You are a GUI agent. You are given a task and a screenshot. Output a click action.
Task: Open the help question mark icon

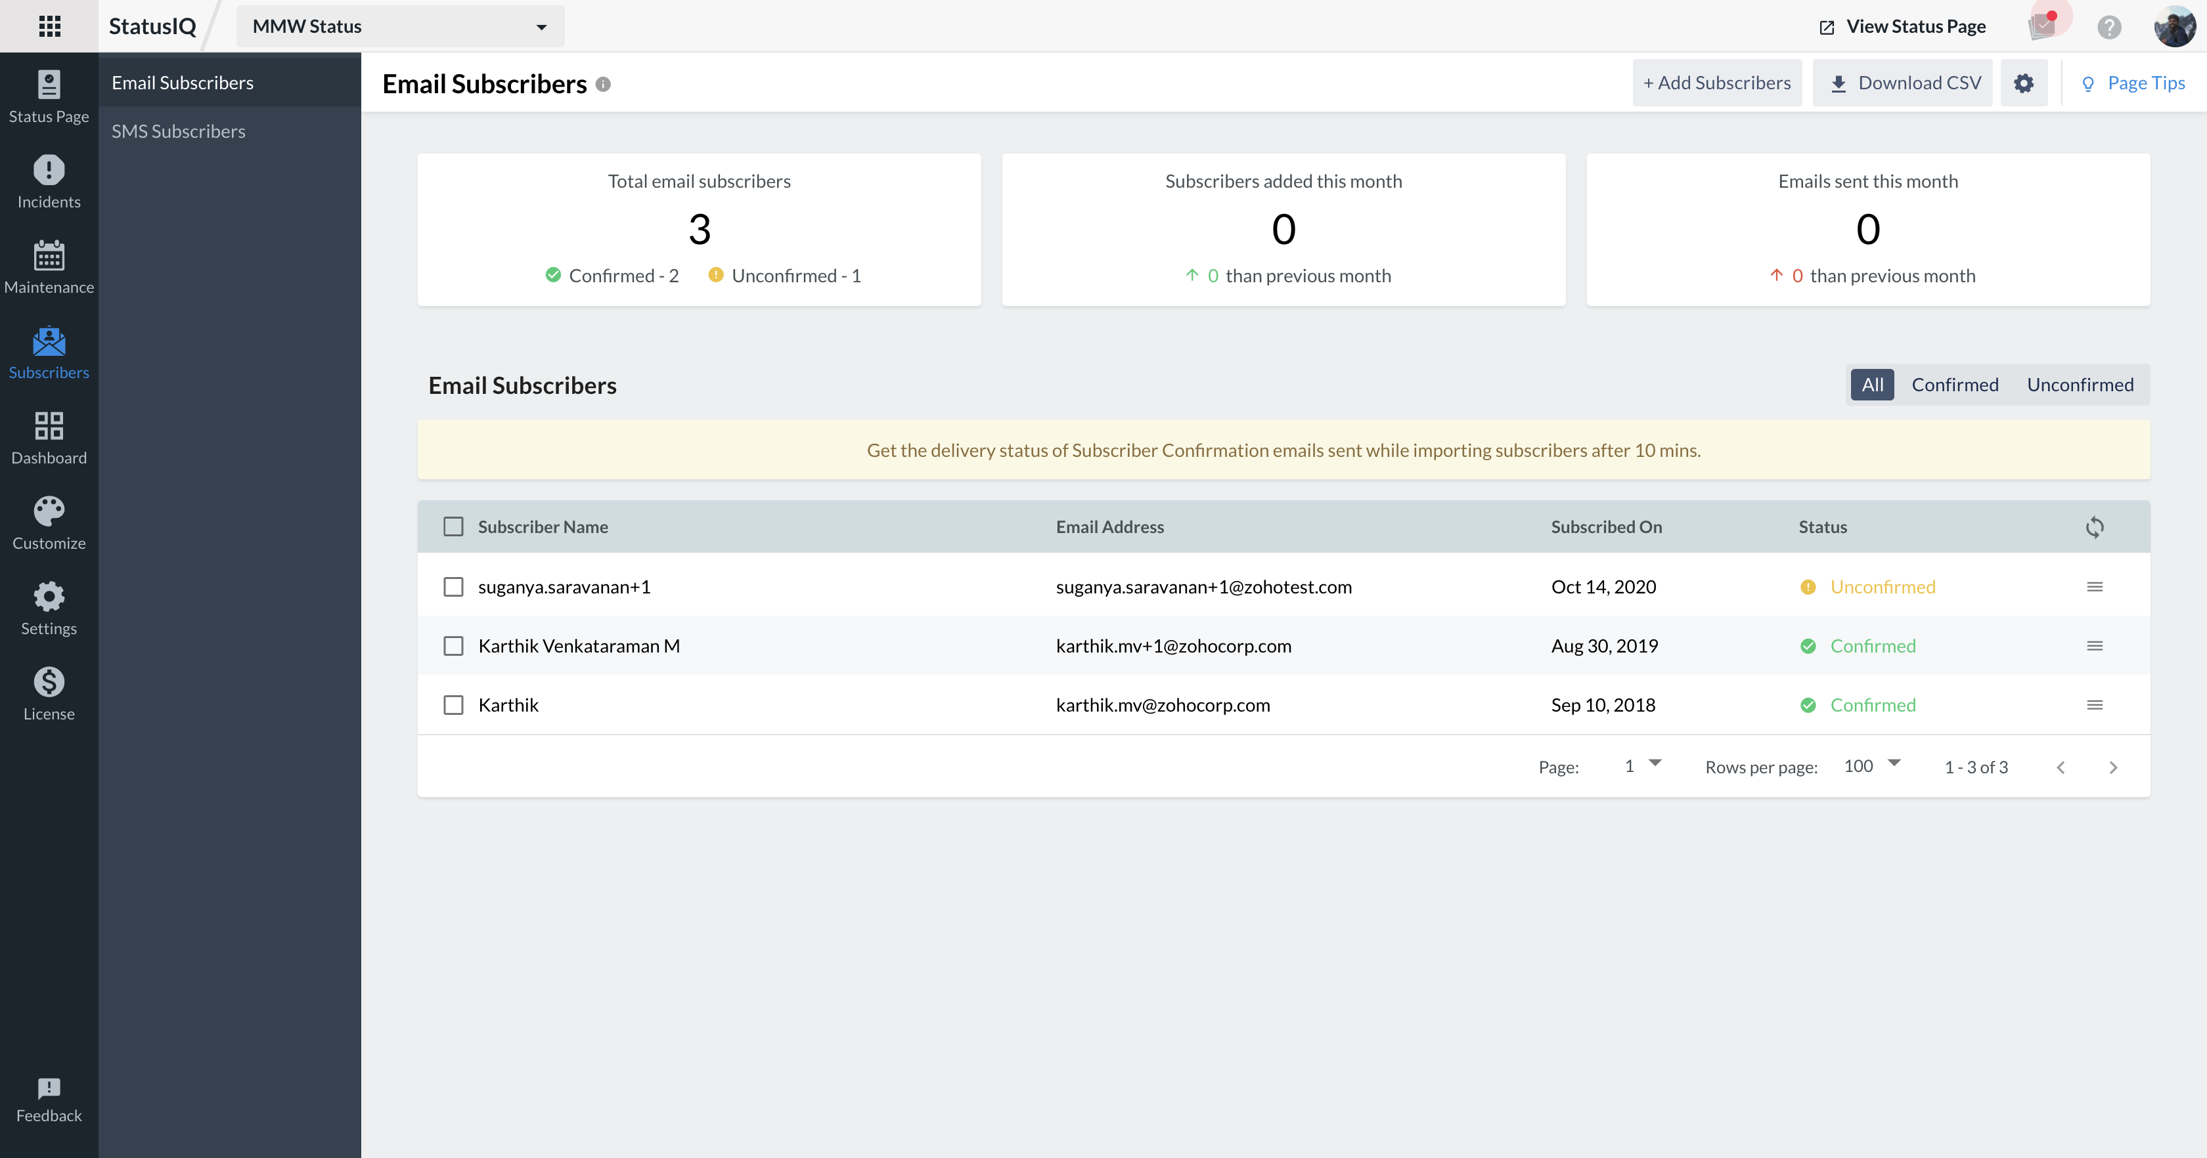[2108, 26]
